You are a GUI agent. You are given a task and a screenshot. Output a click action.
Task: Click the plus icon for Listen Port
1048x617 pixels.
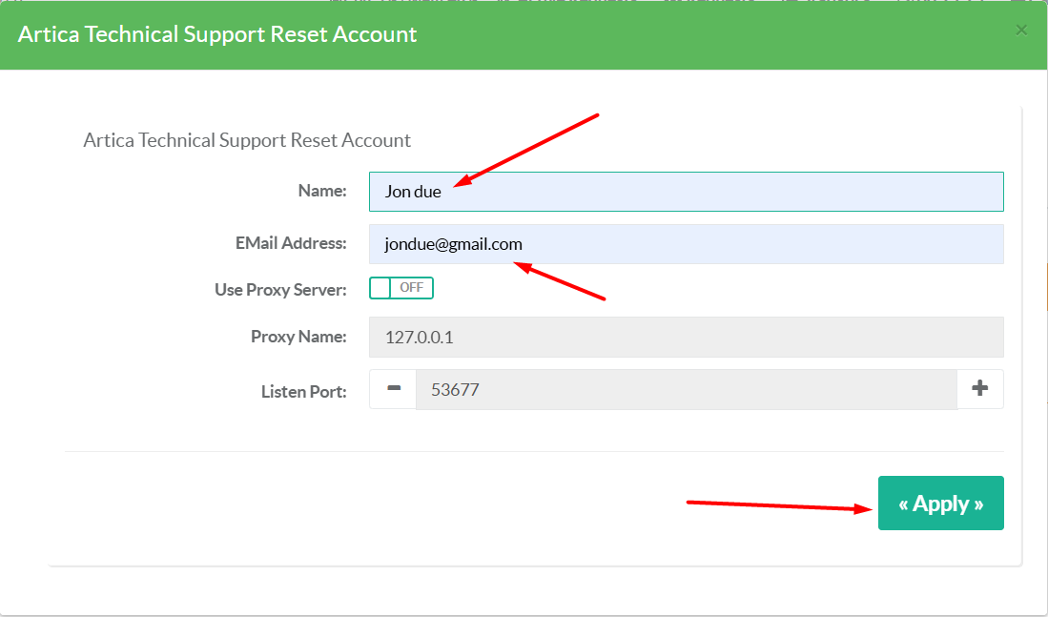(979, 389)
